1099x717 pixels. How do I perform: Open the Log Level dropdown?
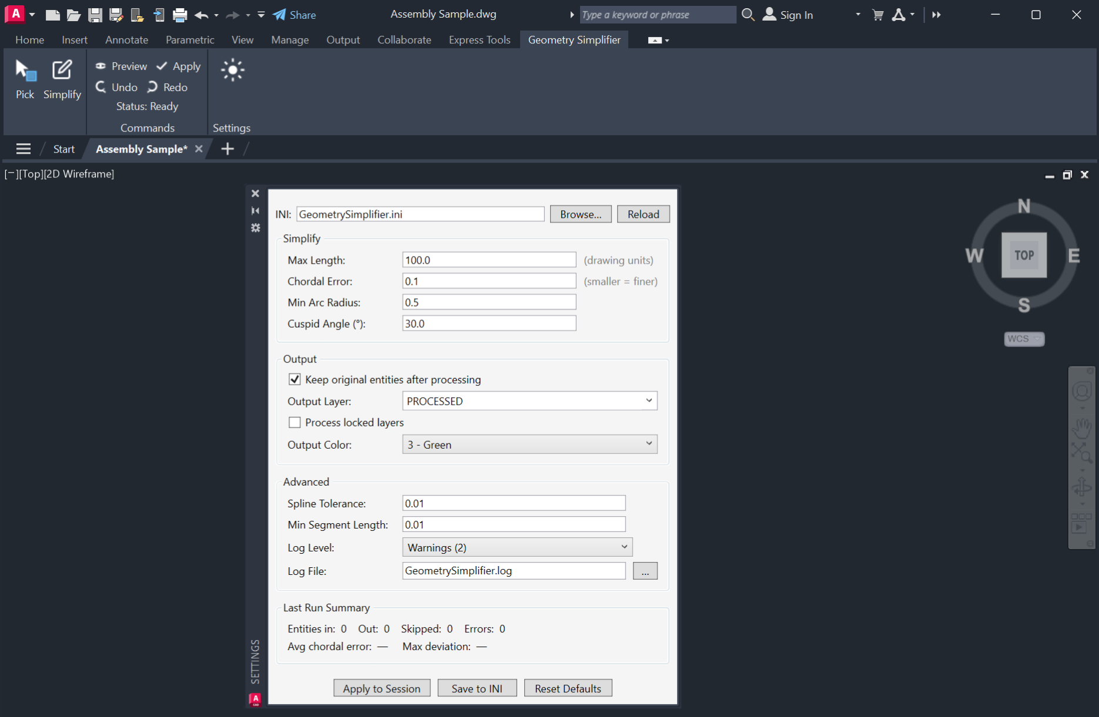coord(517,547)
